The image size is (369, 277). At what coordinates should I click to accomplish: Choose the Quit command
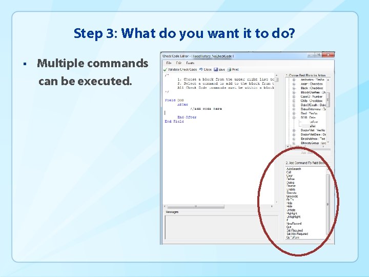pos(289,227)
